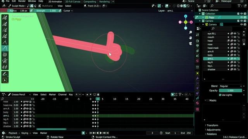Select the Randomize sculpt tool

tap(5, 36)
